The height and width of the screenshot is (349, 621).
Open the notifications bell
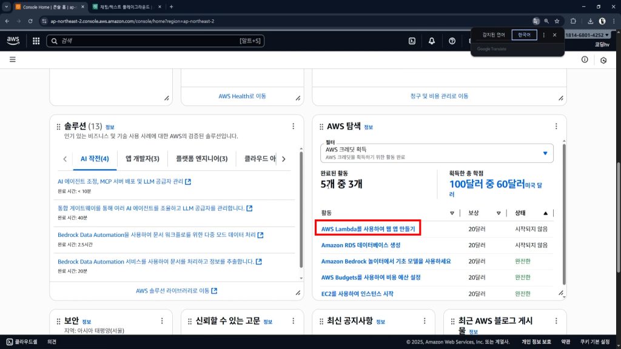tap(432, 41)
